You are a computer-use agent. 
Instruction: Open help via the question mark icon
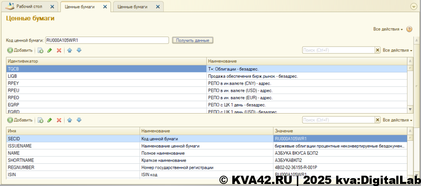pos(409,29)
